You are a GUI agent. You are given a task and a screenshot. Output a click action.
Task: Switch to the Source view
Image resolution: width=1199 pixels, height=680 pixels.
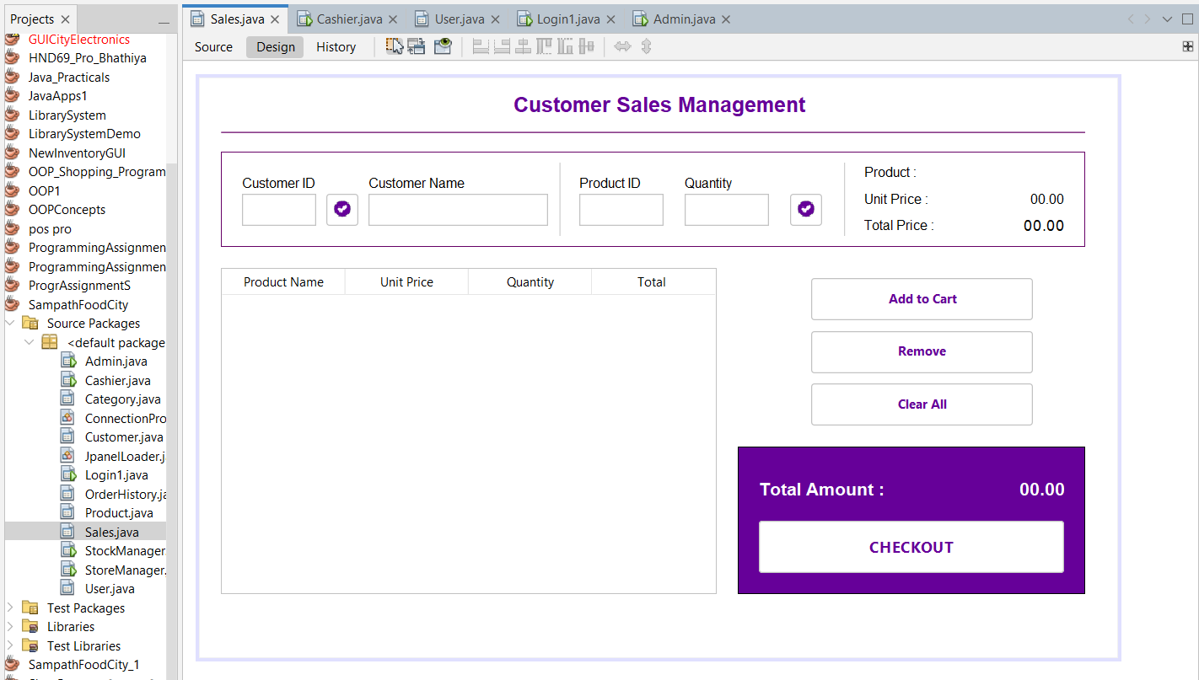[x=213, y=47]
